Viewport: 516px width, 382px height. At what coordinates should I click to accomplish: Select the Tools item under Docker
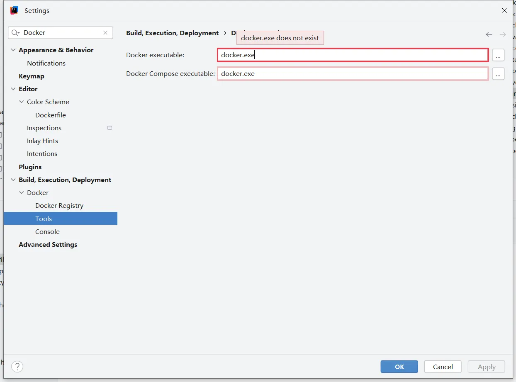pos(61,219)
